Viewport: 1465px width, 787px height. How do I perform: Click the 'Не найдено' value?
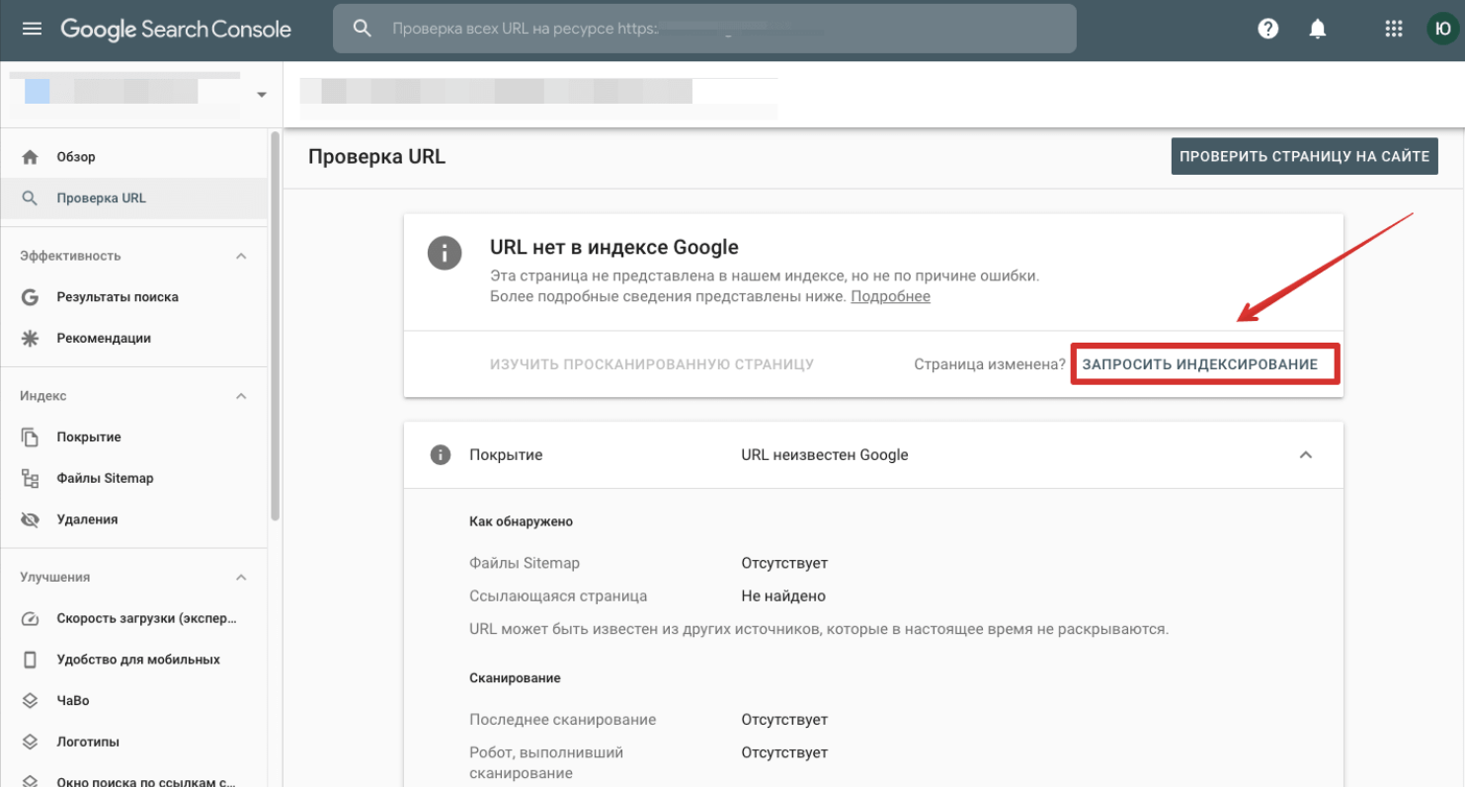[783, 596]
